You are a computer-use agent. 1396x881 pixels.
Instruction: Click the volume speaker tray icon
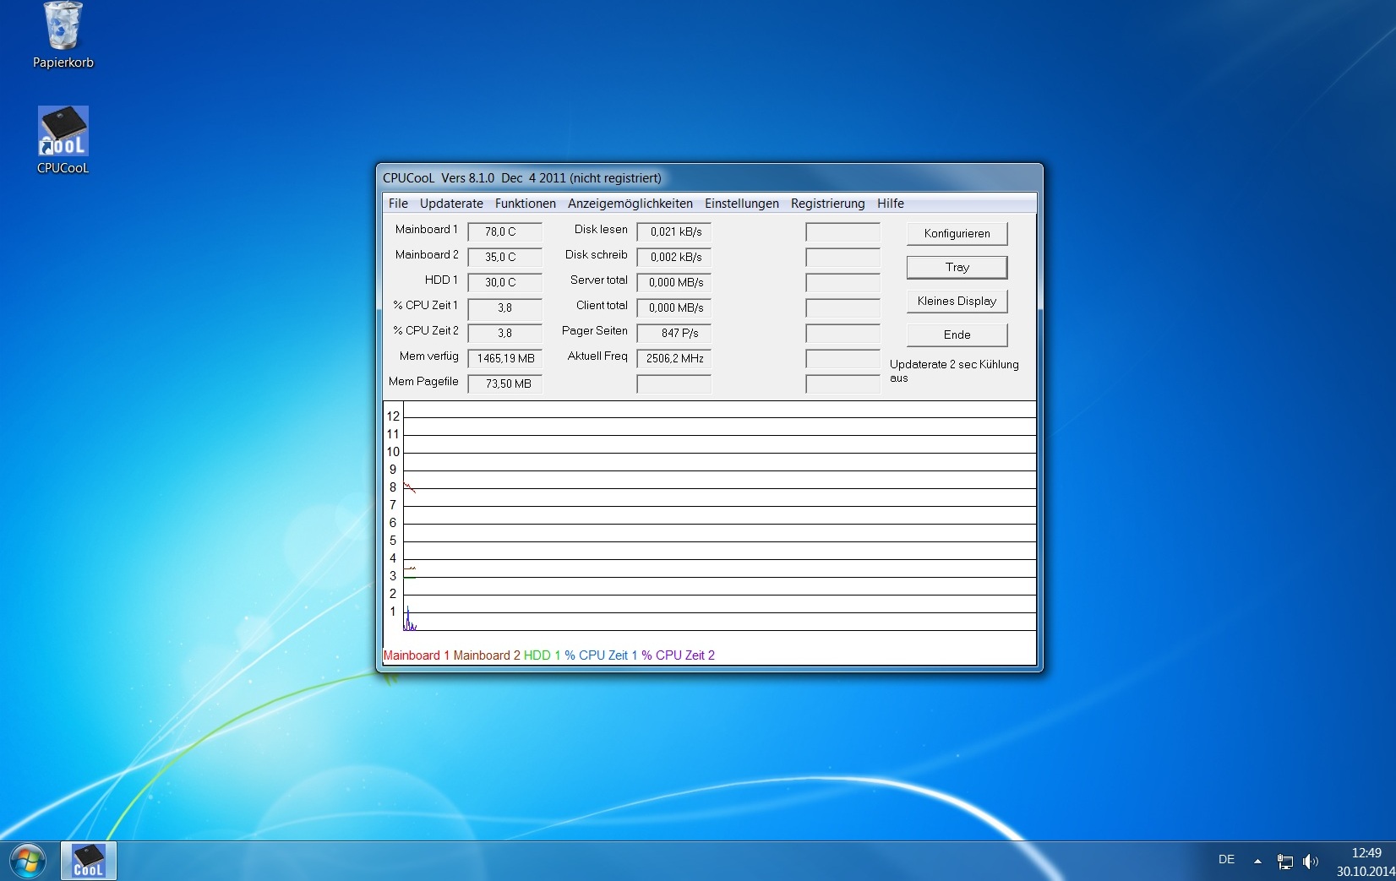pos(1310,862)
